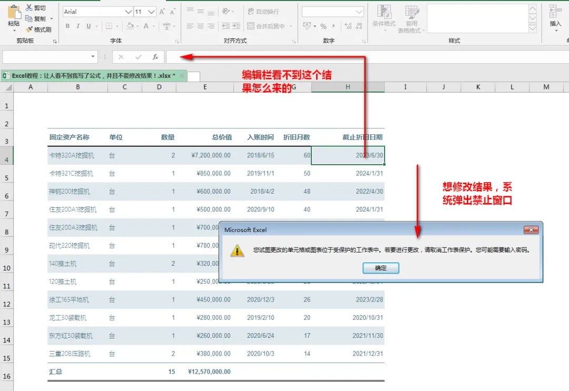The width and height of the screenshot is (569, 391).
Task: Close the Excel教程 workbook tab
Action: [x=182, y=76]
